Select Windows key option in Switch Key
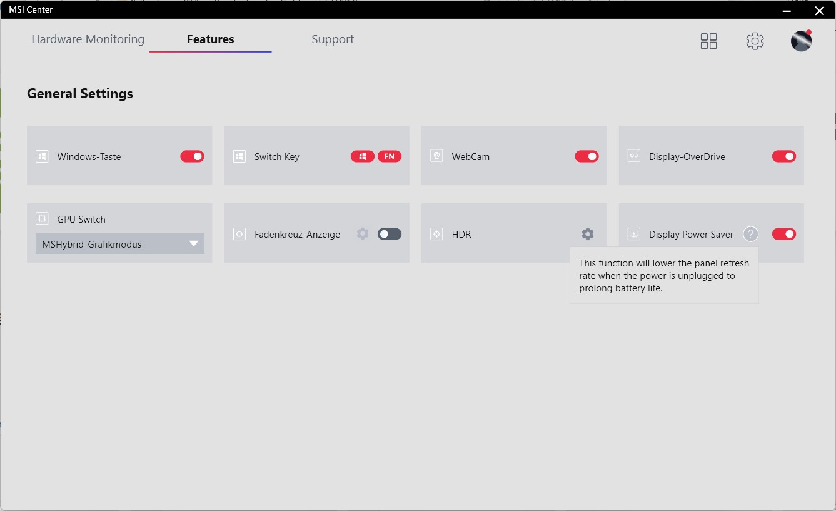Screen dimensions: 836x511 363,156
